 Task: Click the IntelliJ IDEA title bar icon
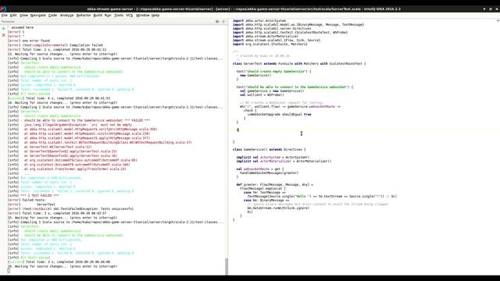(3, 9)
